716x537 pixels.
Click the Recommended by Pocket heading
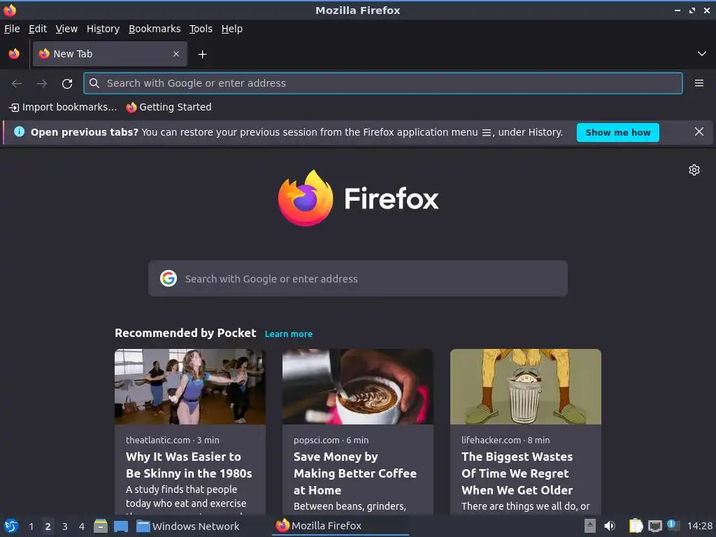(x=185, y=333)
